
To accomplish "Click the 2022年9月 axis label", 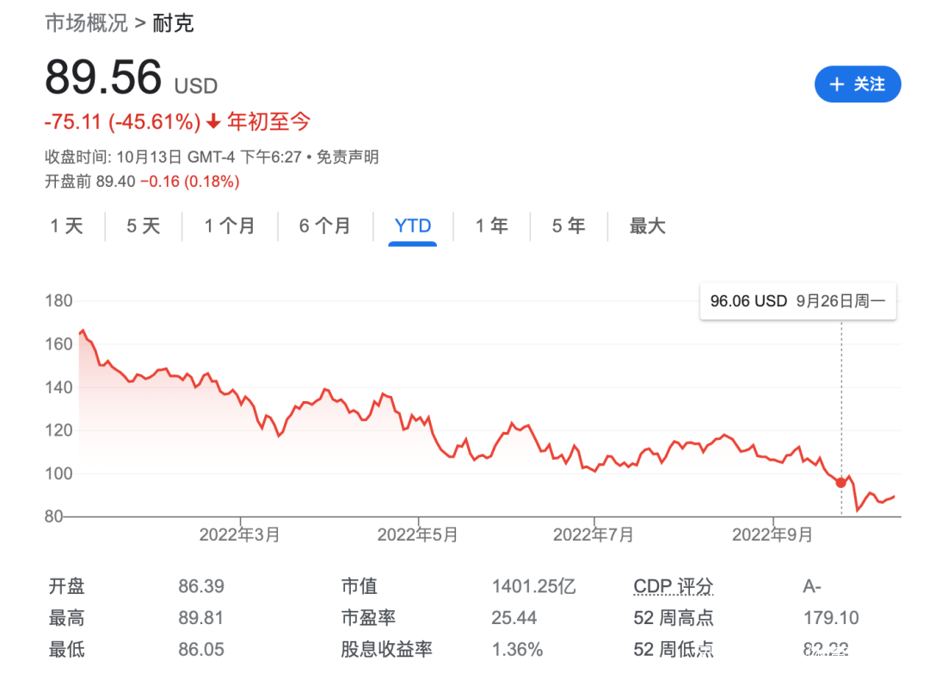I will 772,535.
